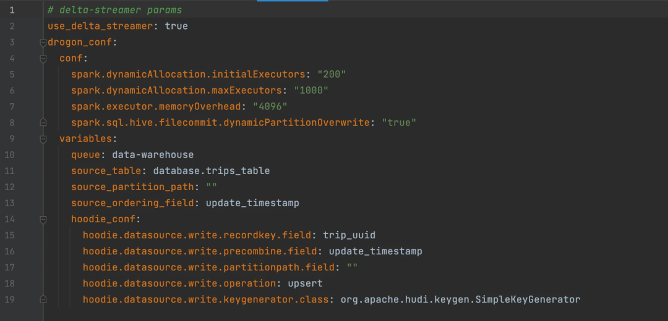668x321 pixels.
Task: Click line number 7 in the gutter
Action: [12, 106]
